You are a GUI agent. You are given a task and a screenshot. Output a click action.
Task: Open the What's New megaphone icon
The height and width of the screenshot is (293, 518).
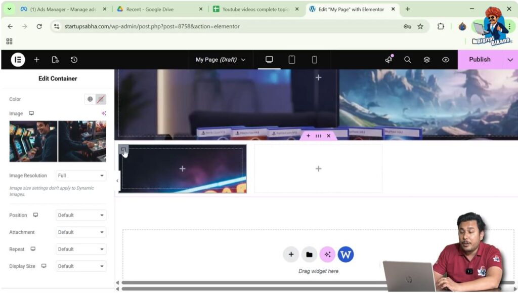pos(388,60)
